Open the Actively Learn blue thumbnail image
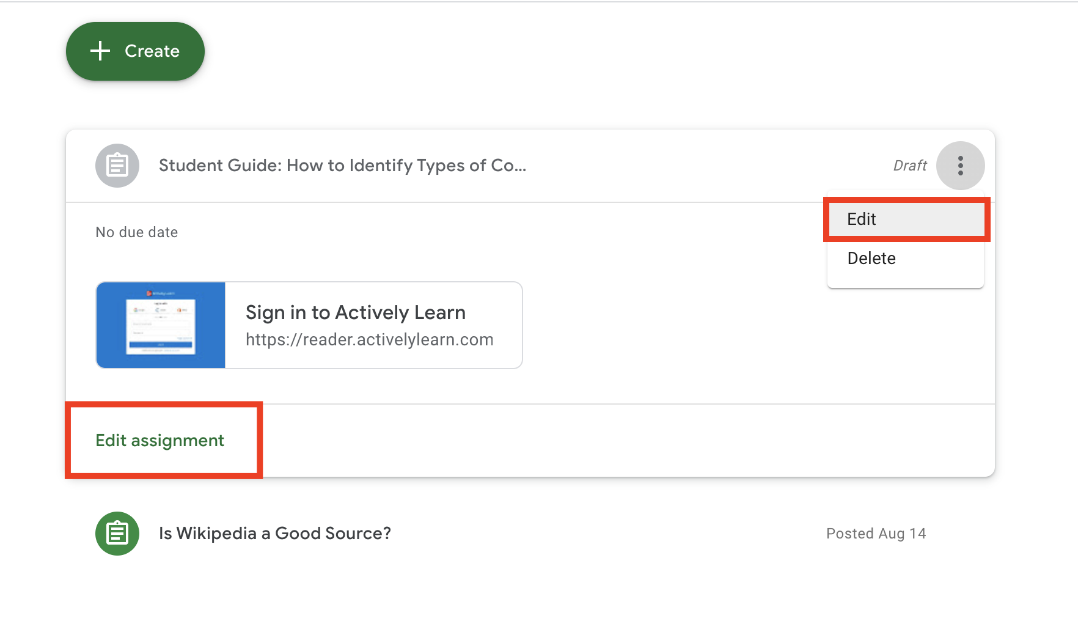The height and width of the screenshot is (643, 1078). point(161,325)
